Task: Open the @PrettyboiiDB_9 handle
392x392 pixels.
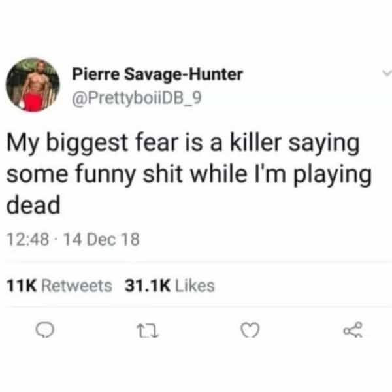Action: (x=137, y=99)
